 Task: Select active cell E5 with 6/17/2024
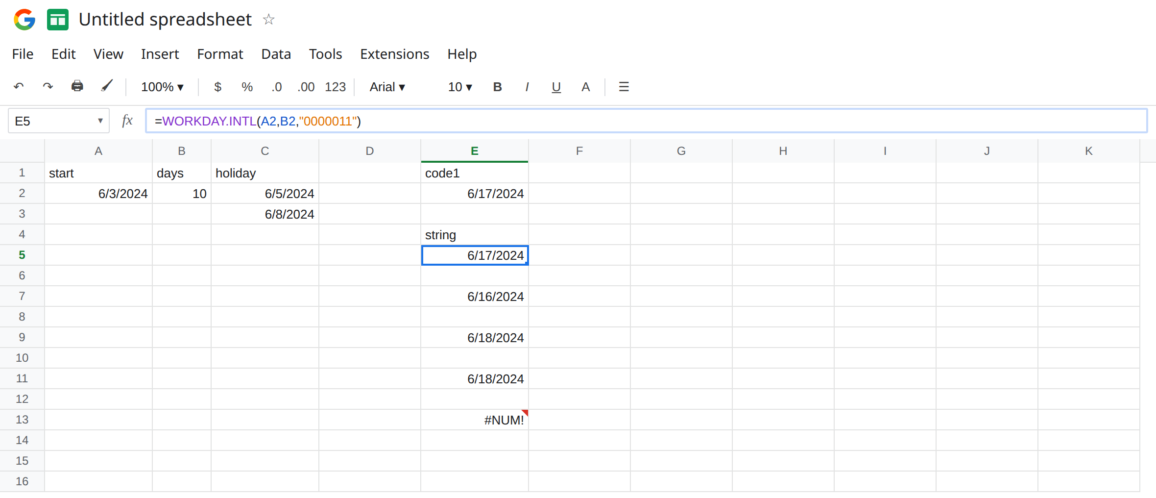click(x=475, y=255)
